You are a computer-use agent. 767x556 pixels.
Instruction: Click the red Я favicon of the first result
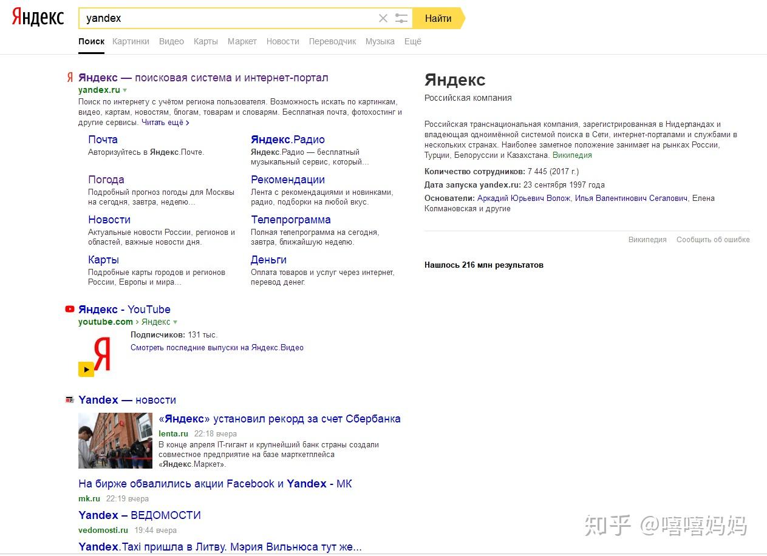(x=69, y=78)
